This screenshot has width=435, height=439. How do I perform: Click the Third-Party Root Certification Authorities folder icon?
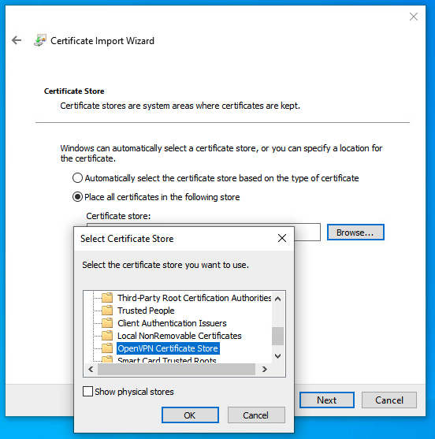tap(107, 298)
